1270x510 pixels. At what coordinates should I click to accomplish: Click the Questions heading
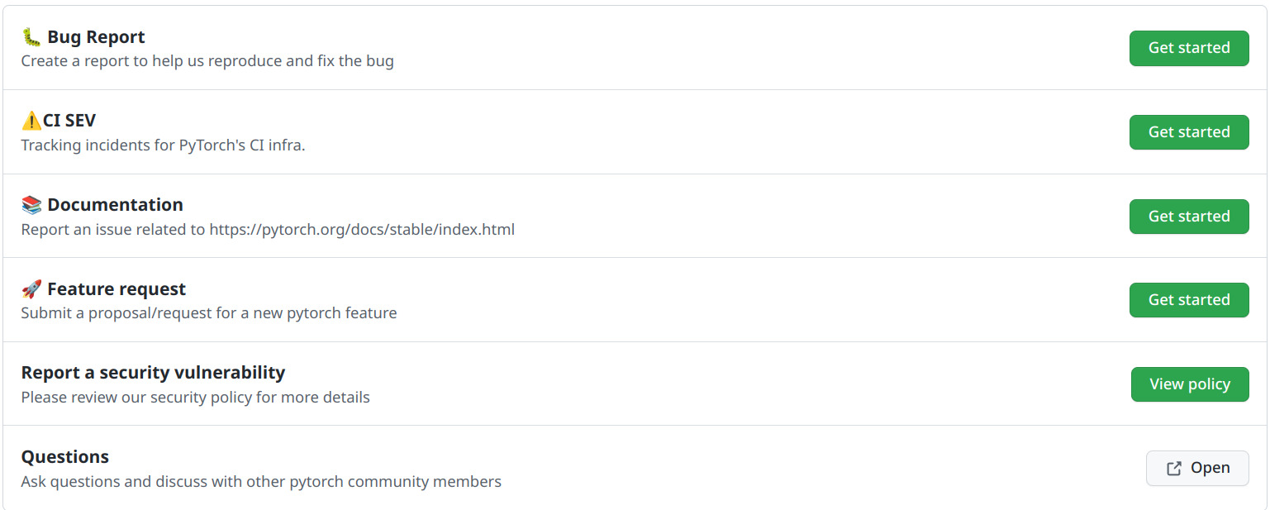65,457
